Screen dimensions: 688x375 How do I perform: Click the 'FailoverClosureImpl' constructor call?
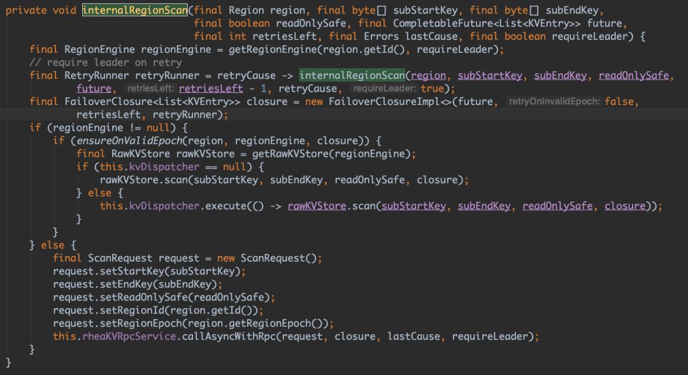click(x=384, y=102)
